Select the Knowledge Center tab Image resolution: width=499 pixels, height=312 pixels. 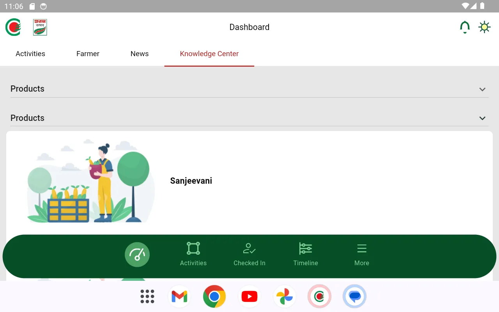(209, 54)
